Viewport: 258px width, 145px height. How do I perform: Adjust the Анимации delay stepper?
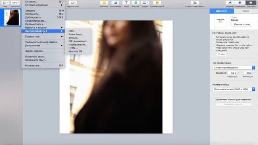coord(254,73)
